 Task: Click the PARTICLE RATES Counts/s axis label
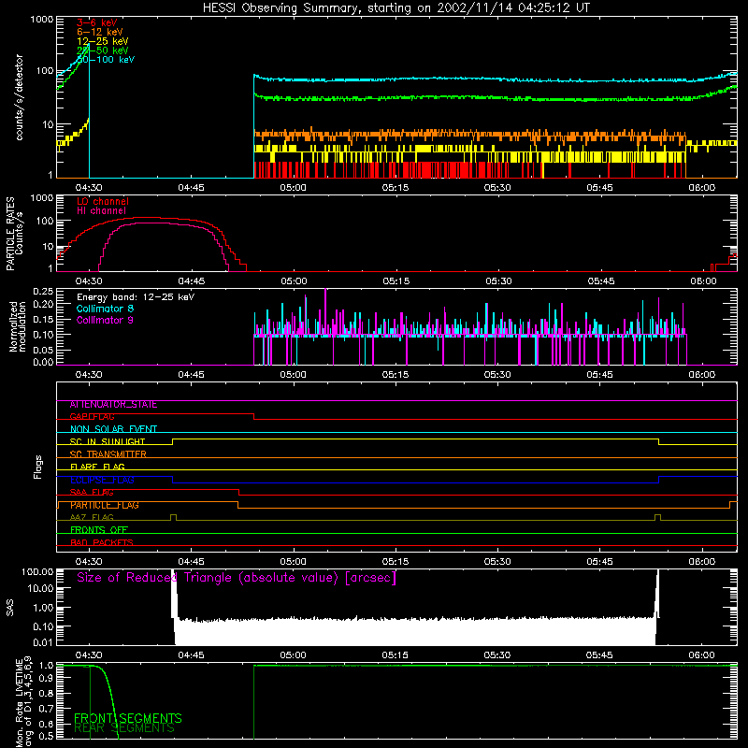click(x=14, y=233)
